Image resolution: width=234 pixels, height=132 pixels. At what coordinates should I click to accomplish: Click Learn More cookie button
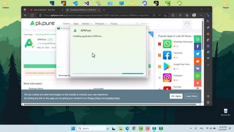192,96
